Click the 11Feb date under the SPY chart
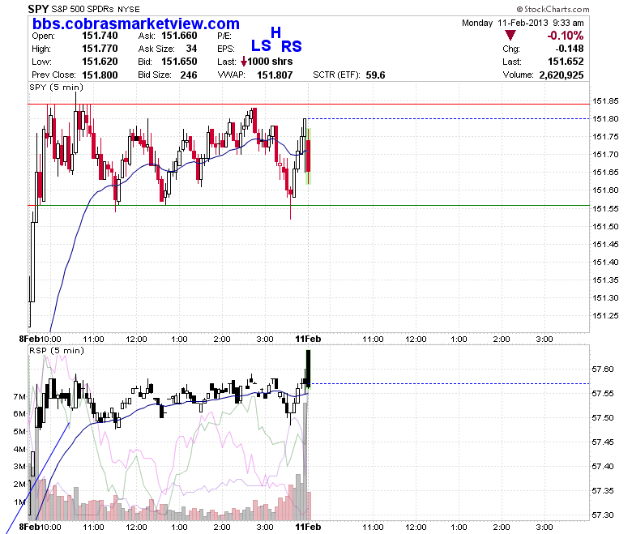The height and width of the screenshot is (534, 632). (308, 339)
